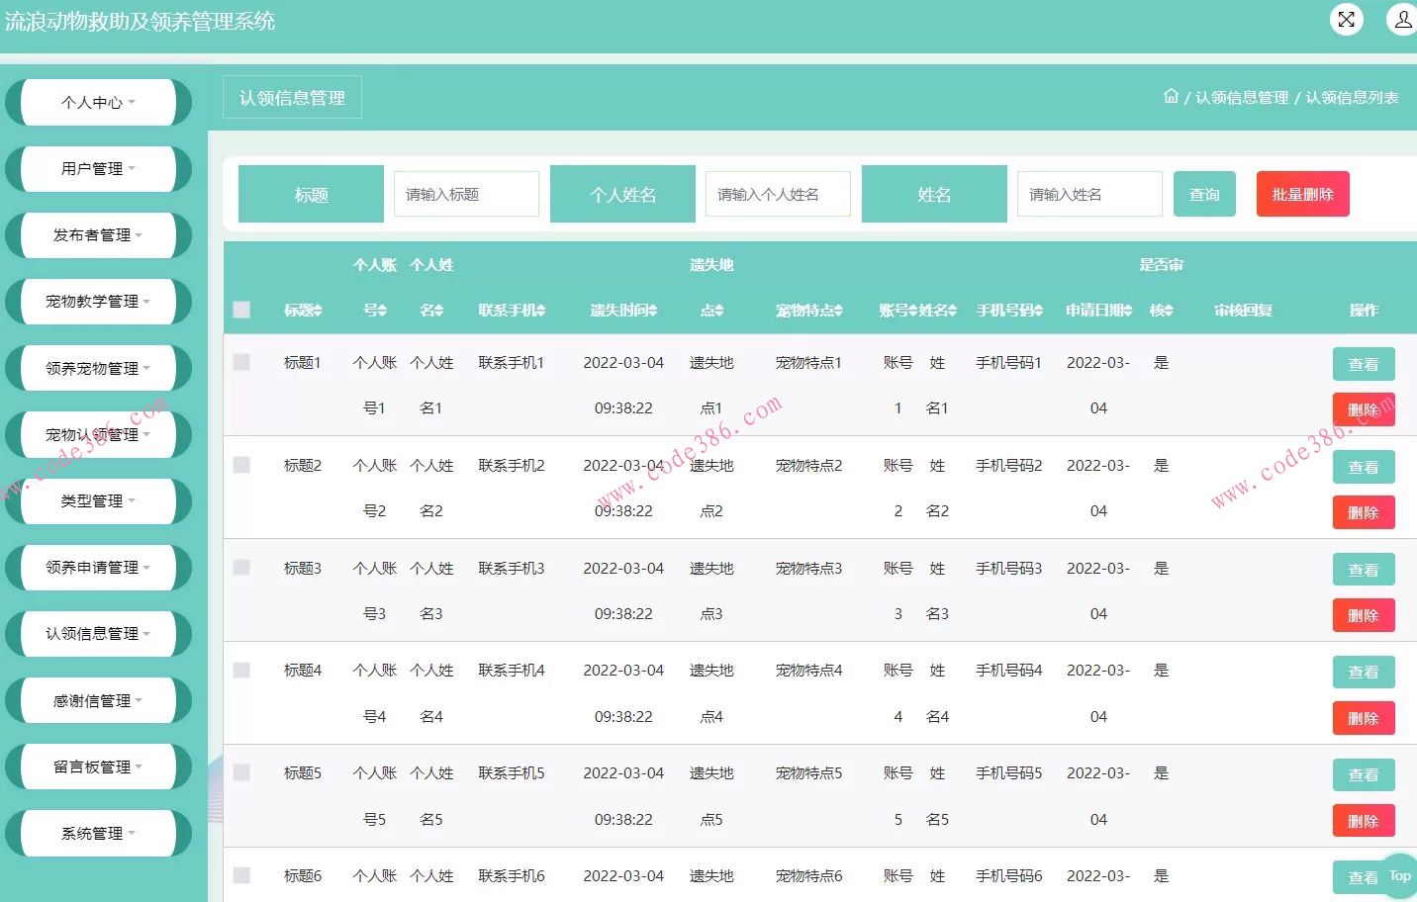Click the 请输入标题 input field

click(x=466, y=194)
